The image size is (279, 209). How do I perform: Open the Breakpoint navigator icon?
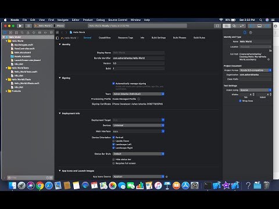point(45,33)
